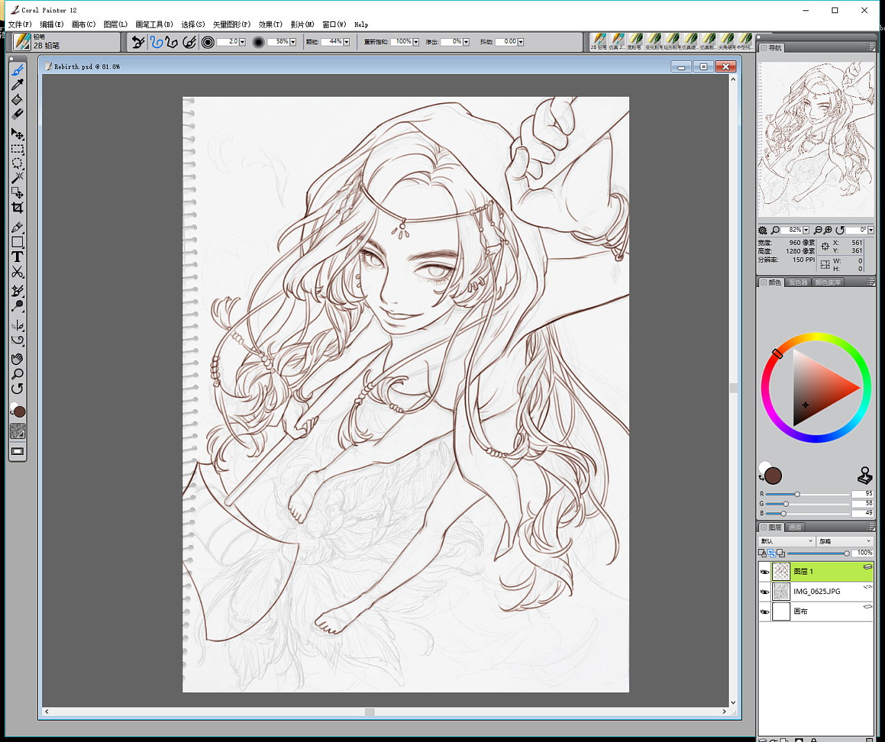Open the 效果(T) menu

(x=270, y=24)
